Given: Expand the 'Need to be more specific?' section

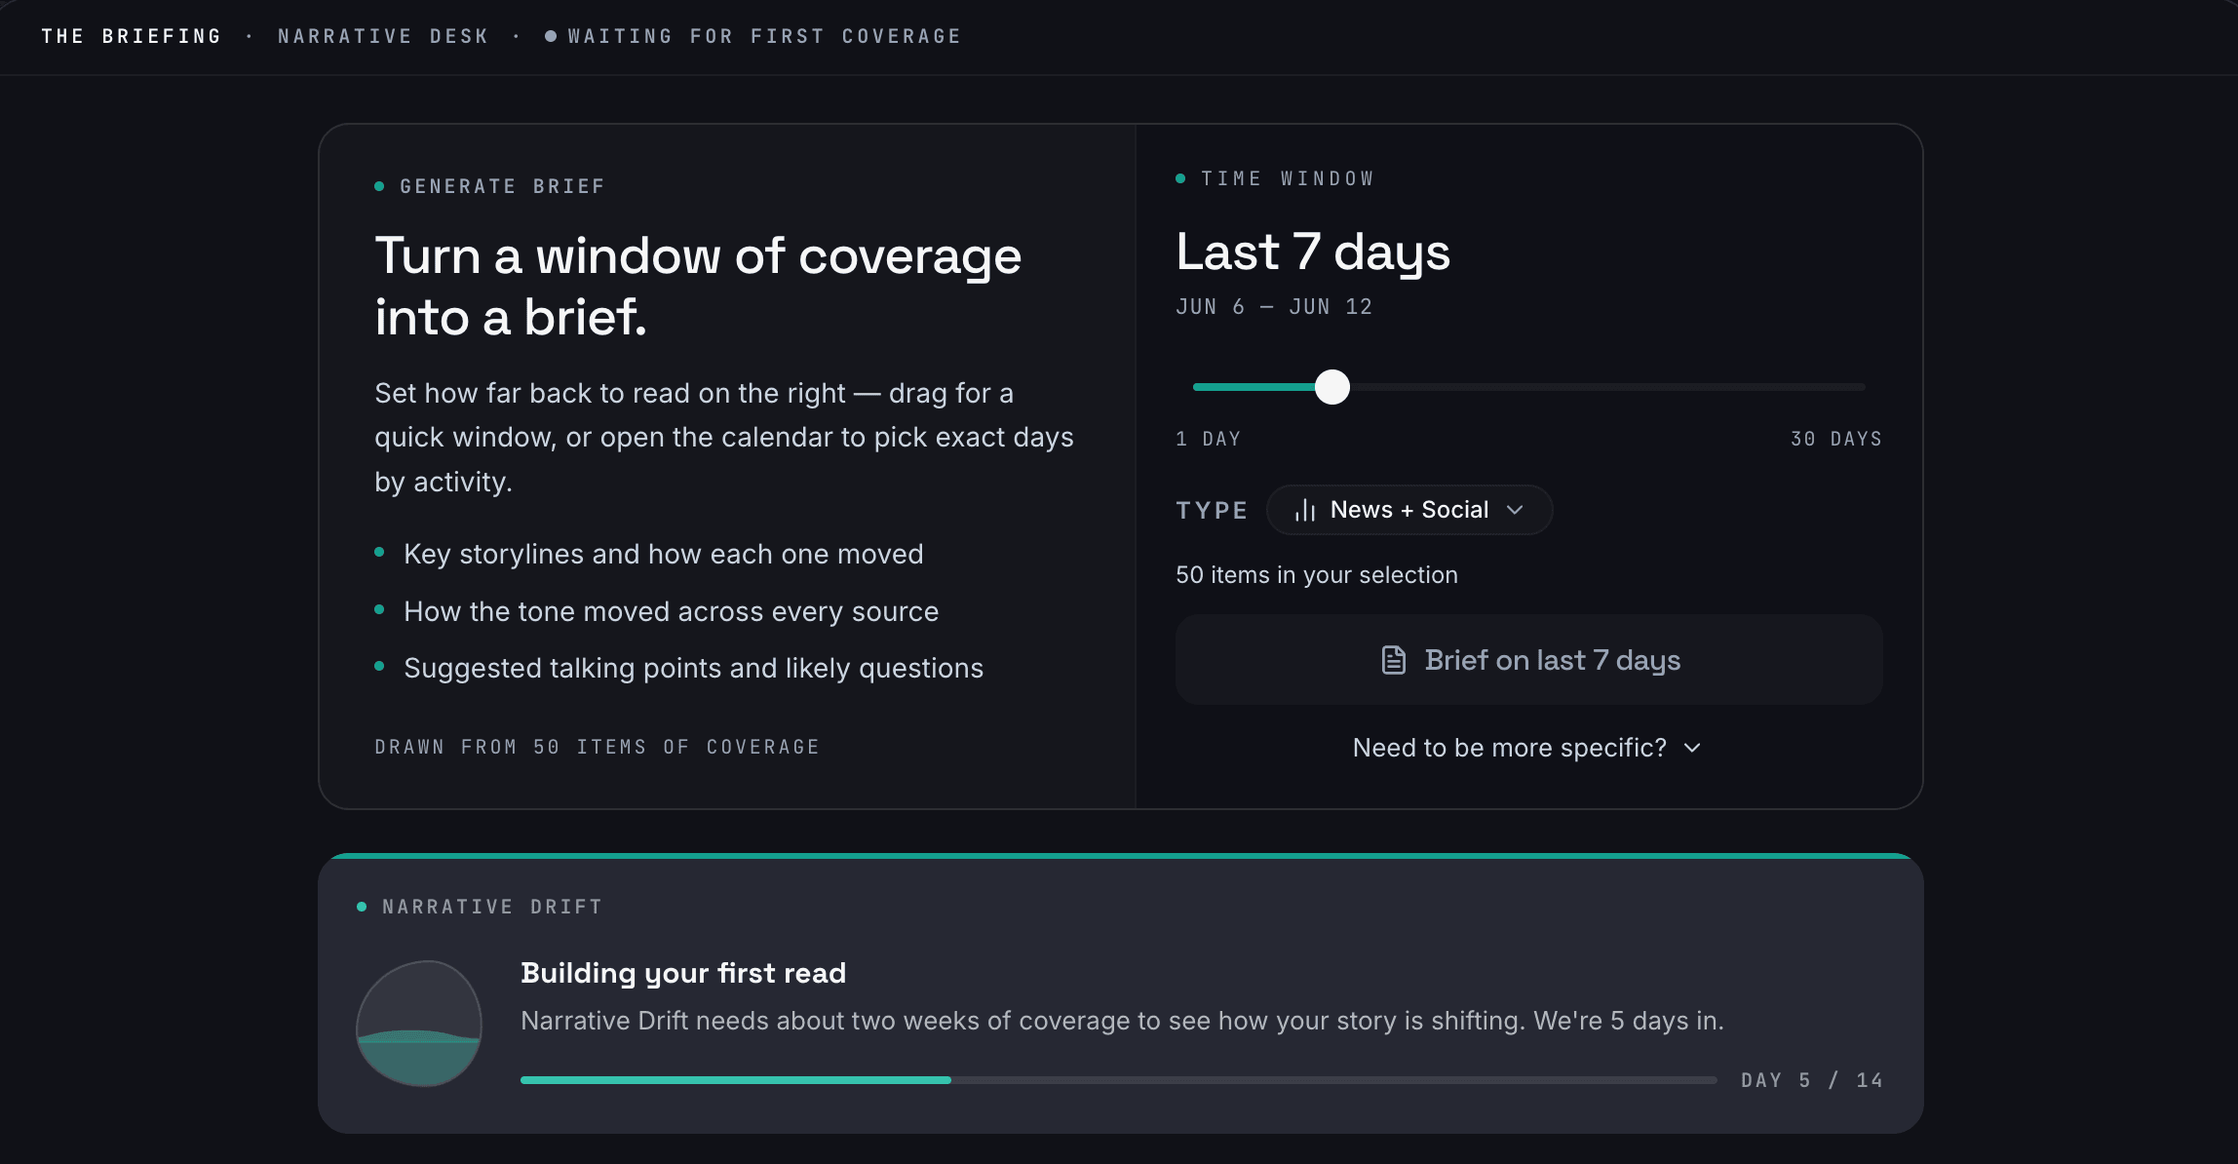Looking at the screenshot, I should point(1527,748).
